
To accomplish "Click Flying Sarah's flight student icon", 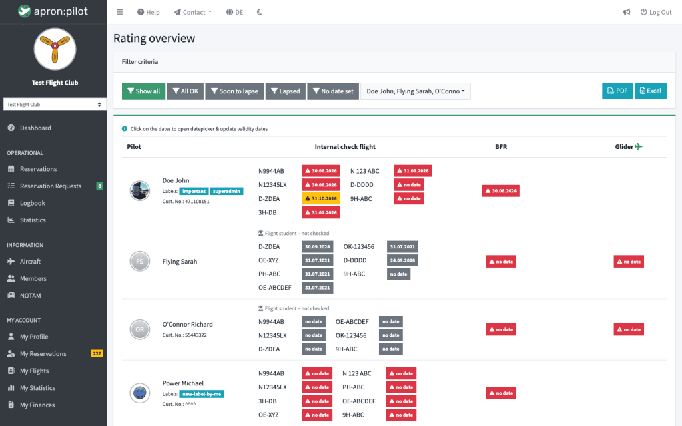I will 261,234.
